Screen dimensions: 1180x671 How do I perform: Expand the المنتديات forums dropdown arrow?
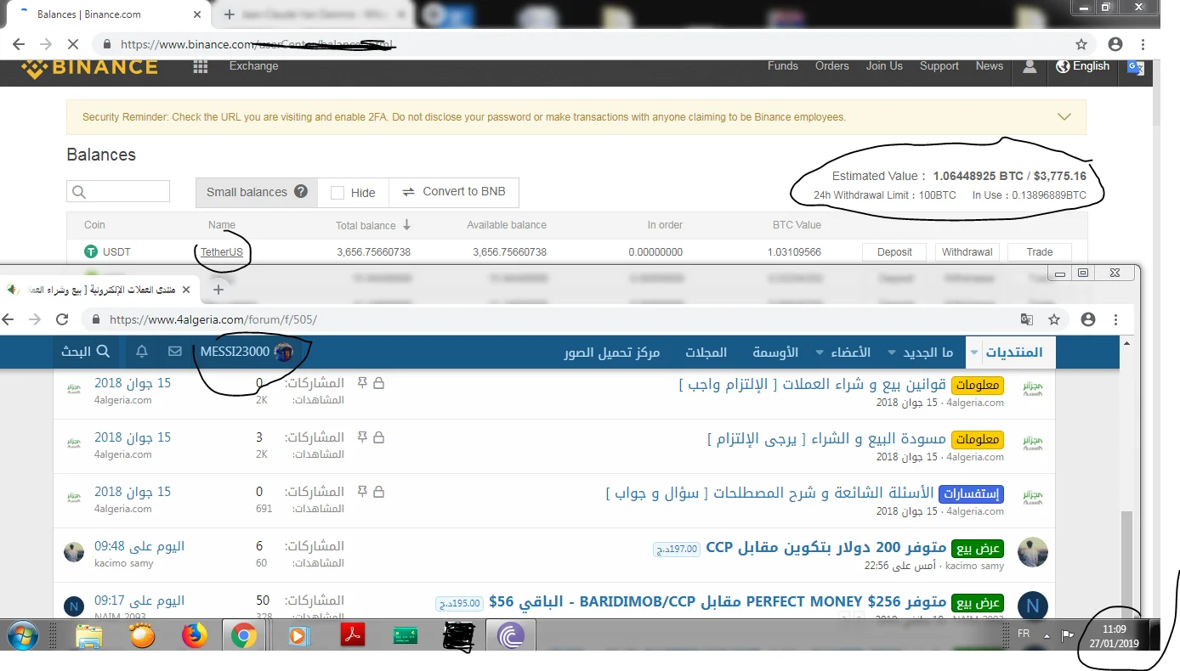coord(974,352)
